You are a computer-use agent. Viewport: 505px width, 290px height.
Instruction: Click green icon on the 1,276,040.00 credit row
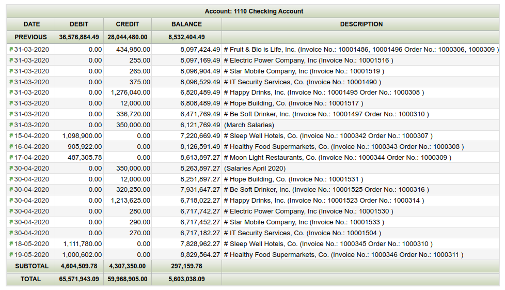(11, 93)
